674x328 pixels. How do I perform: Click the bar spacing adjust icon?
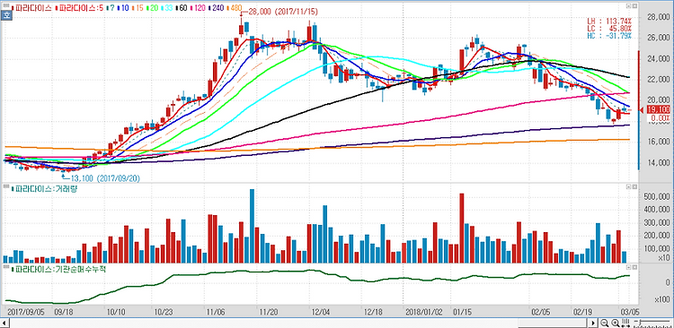[x=625, y=323]
